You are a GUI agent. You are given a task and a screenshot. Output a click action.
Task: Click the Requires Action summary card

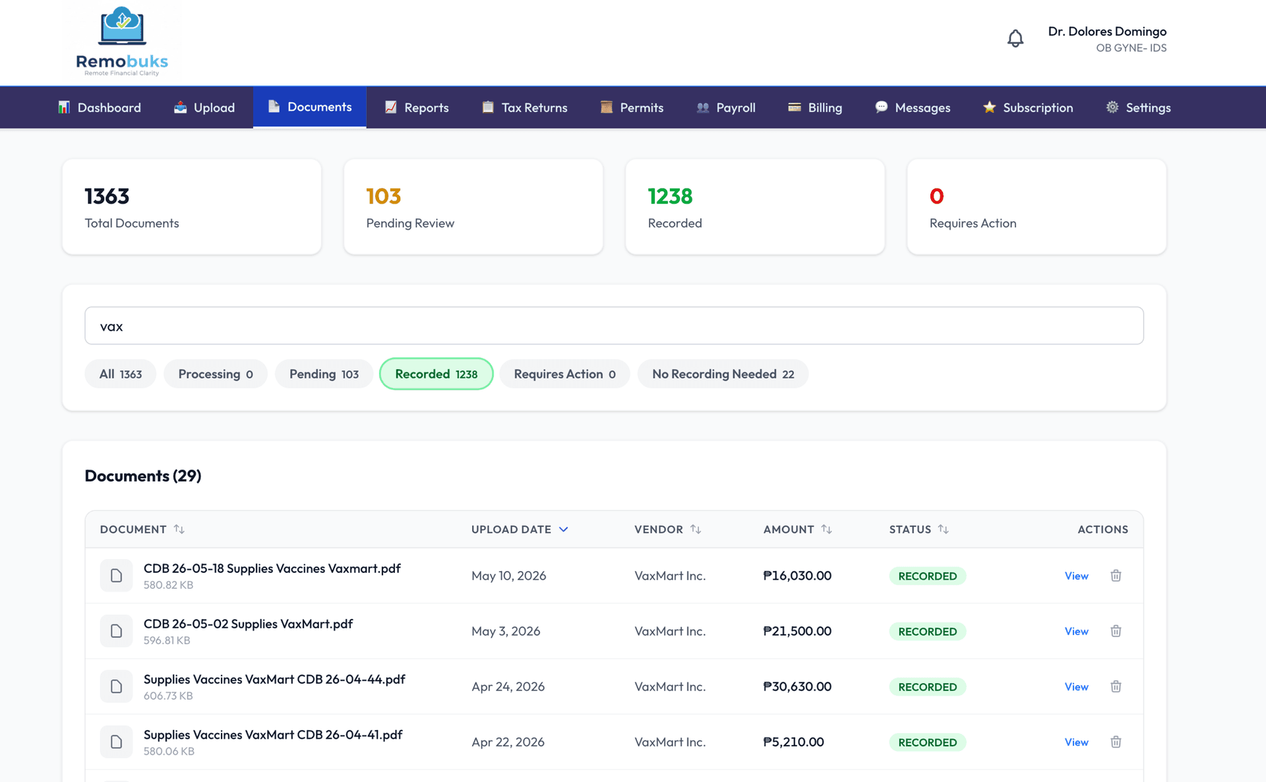1037,206
